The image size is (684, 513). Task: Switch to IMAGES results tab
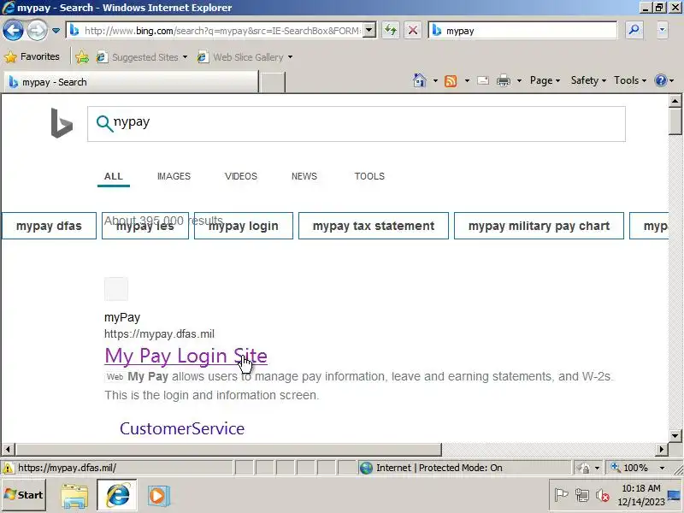[x=174, y=176]
